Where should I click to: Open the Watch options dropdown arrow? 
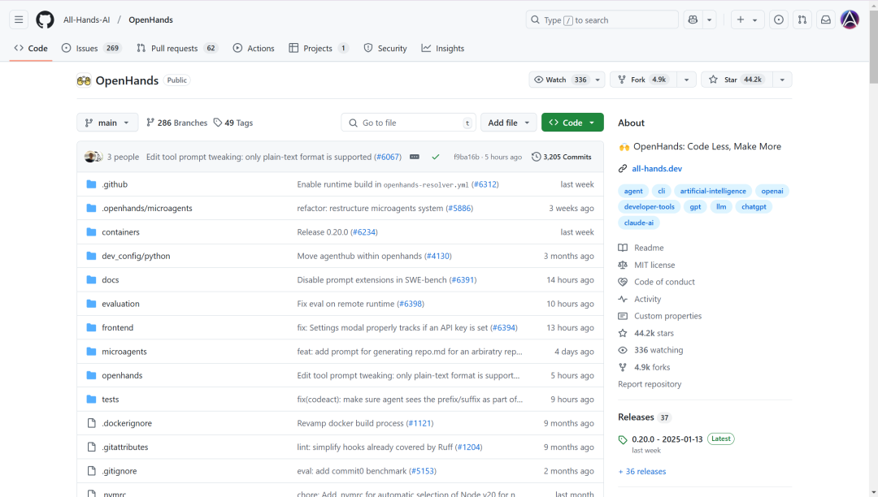click(x=598, y=80)
